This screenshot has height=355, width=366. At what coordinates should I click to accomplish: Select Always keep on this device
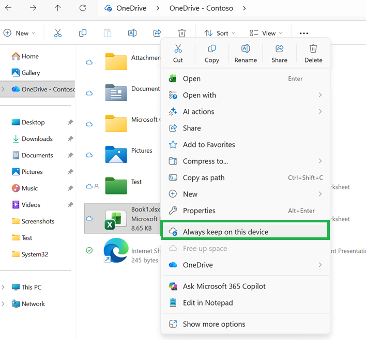pos(246,232)
